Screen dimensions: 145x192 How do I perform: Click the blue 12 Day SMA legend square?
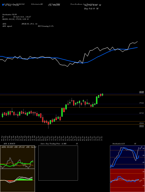[3, 5]
